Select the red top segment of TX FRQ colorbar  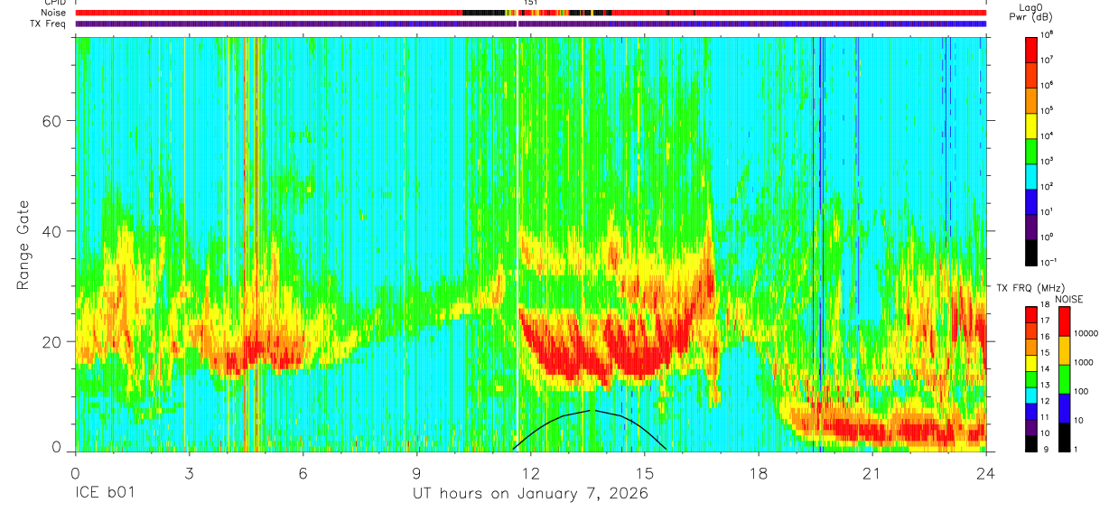1032,315
